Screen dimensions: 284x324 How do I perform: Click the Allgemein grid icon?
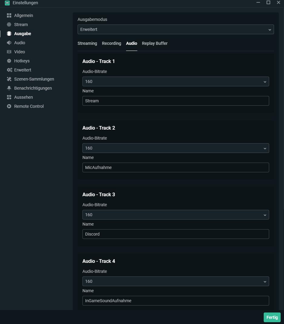point(9,15)
